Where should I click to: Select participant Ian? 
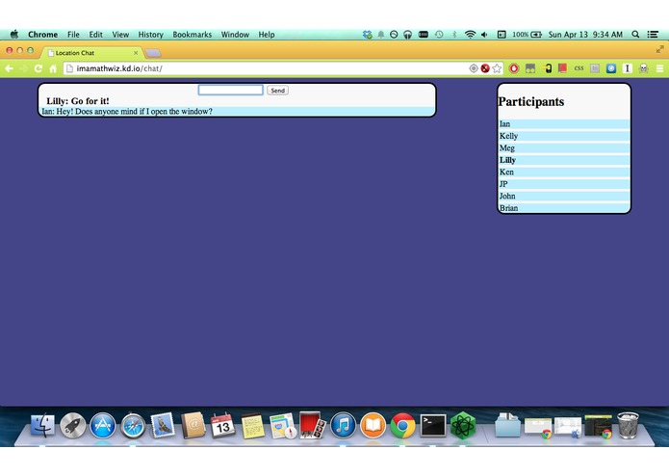564,123
